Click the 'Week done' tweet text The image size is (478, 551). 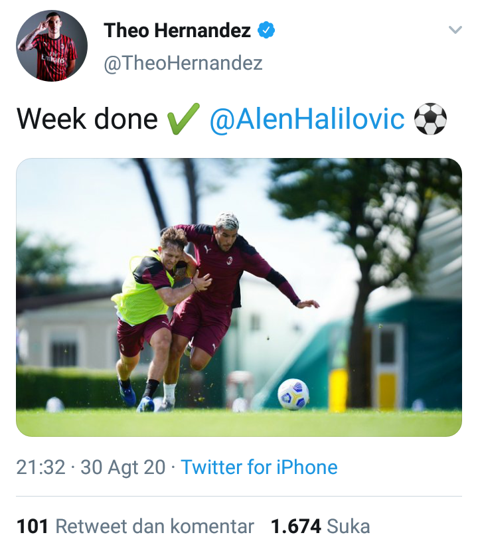pyautogui.click(x=87, y=119)
